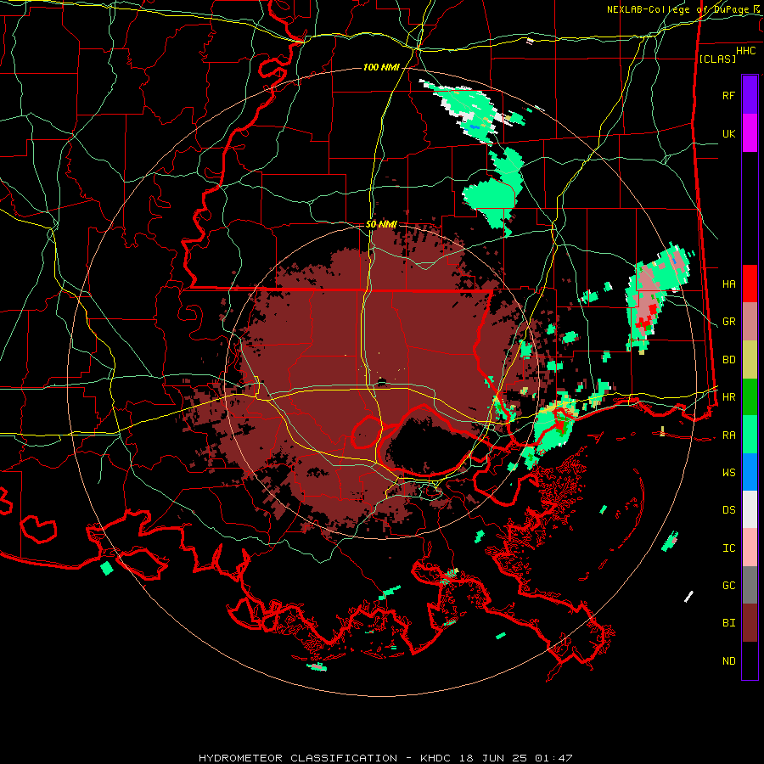
Task: Select the GR legend label
Action: [728, 322]
